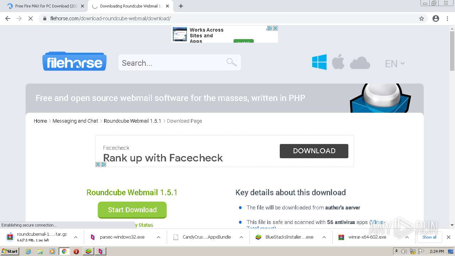Image resolution: width=455 pixels, height=256 pixels.
Task: Open Messaging and Chat breadcrumb
Action: (x=75, y=121)
